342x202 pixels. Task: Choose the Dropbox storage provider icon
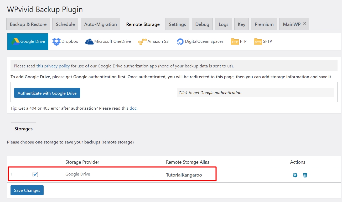pyautogui.click(x=56, y=41)
